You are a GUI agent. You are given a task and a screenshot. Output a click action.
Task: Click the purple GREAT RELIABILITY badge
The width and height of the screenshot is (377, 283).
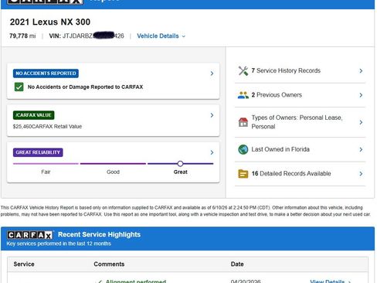(x=38, y=152)
